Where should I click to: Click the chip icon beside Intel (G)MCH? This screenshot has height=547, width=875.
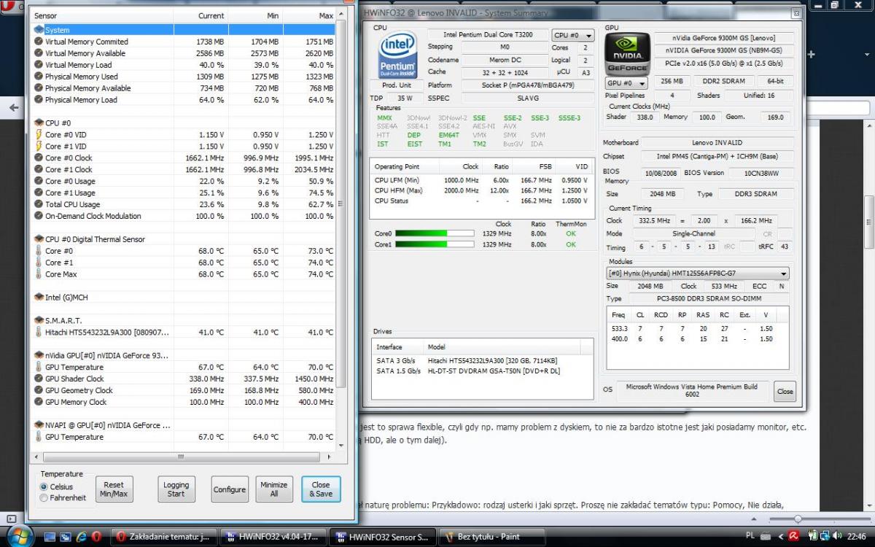point(39,298)
